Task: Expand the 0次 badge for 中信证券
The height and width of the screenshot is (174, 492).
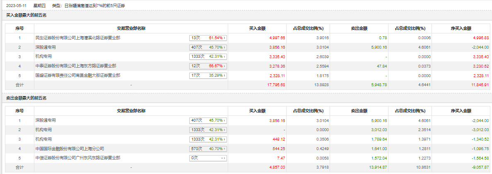Action: tap(208, 158)
